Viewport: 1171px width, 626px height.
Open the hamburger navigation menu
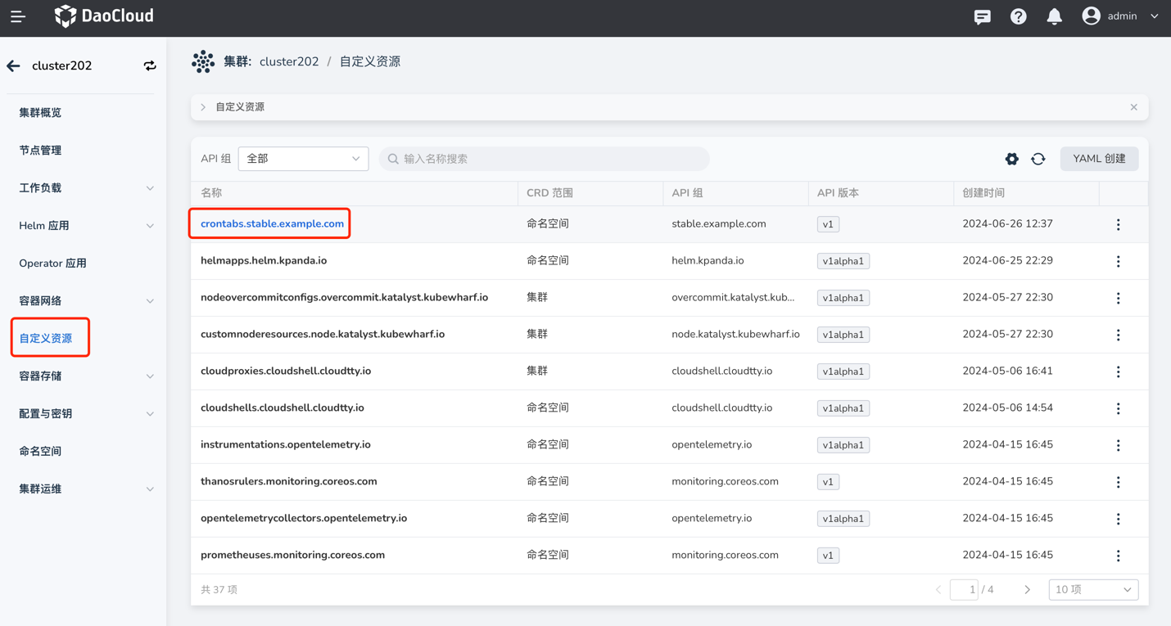point(17,16)
